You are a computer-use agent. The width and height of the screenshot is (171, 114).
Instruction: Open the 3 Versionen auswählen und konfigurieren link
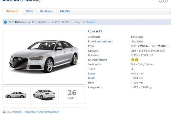point(33,112)
